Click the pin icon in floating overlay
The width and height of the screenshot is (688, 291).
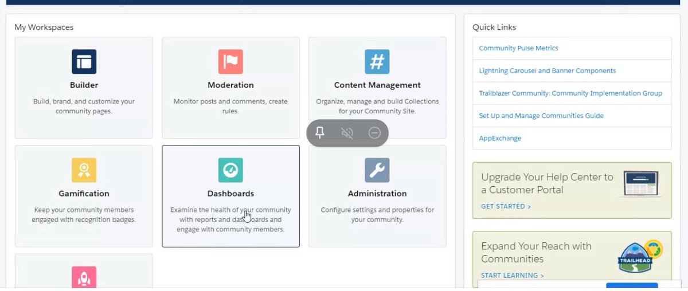320,133
